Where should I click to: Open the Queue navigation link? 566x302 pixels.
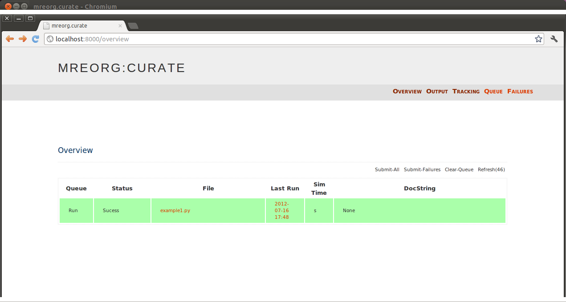[x=493, y=91]
